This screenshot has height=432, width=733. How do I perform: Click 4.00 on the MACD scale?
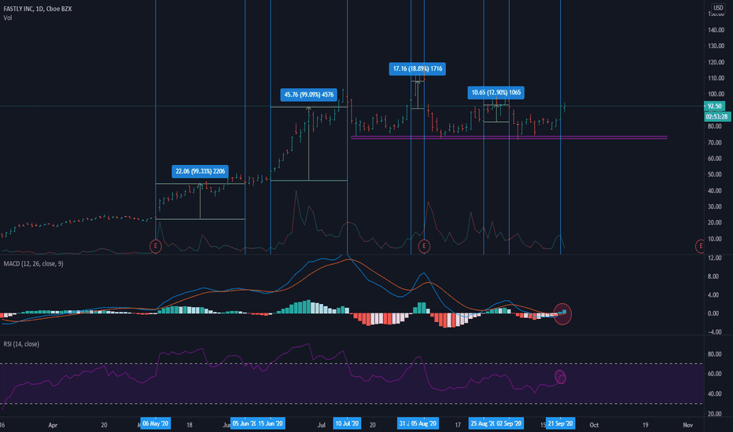click(x=713, y=295)
